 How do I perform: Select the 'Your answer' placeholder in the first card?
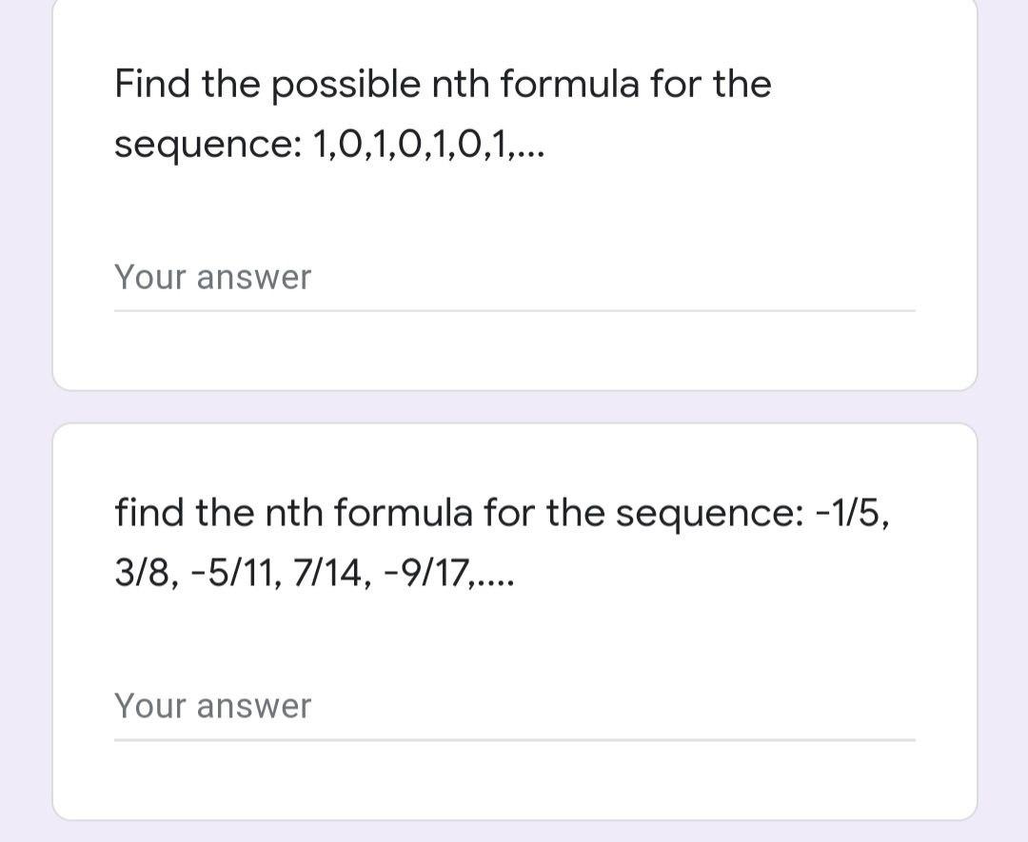(x=212, y=277)
